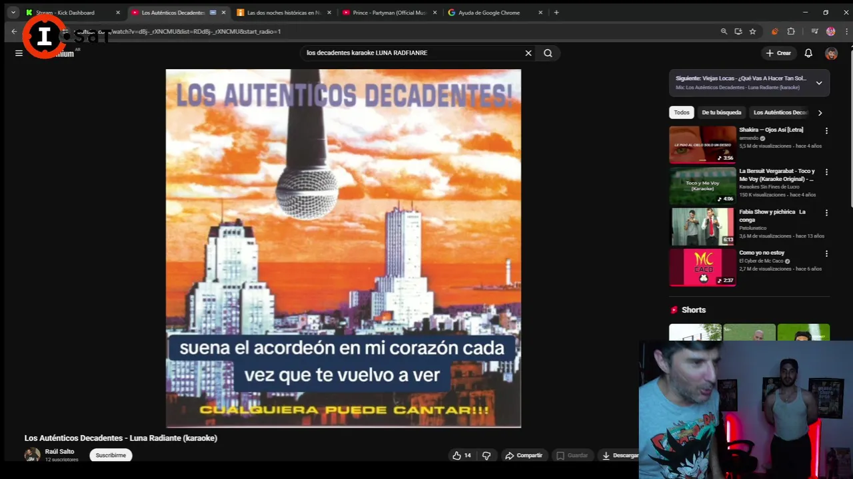Clear the YouTube search box text

[528, 53]
